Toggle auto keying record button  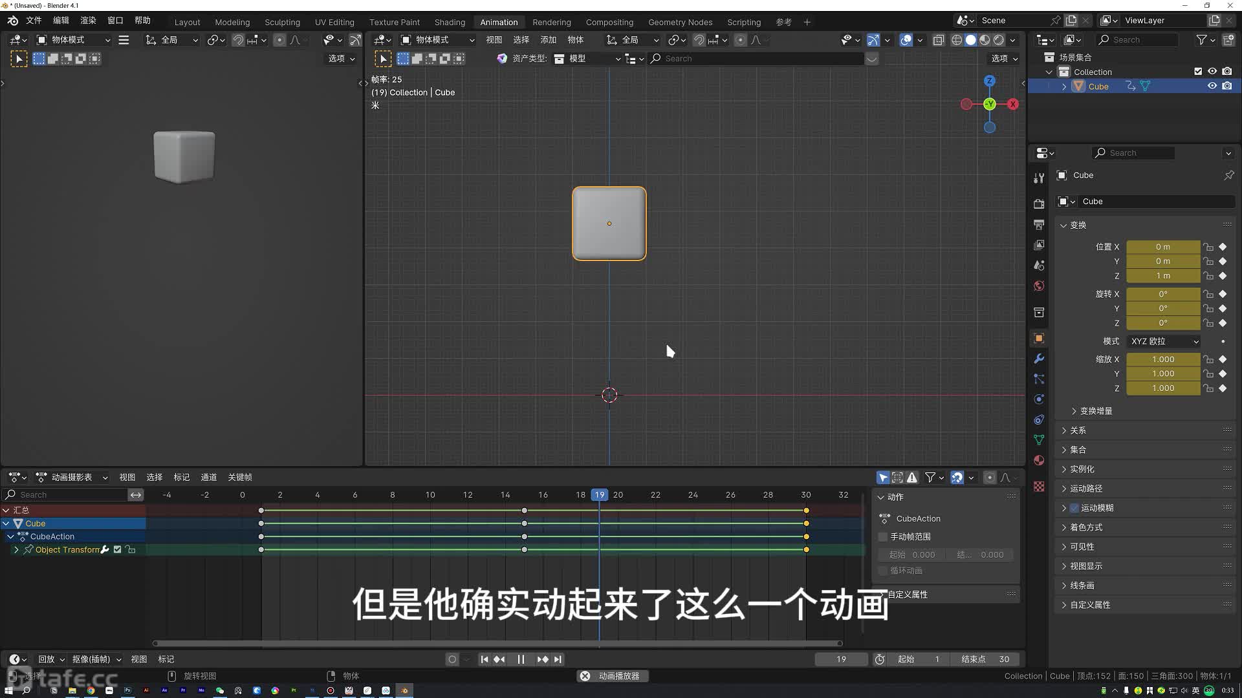[x=452, y=659]
